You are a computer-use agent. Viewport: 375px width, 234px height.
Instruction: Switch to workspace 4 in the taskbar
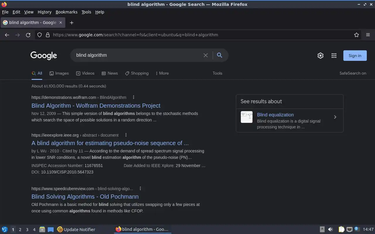pyautogui.click(x=34, y=230)
